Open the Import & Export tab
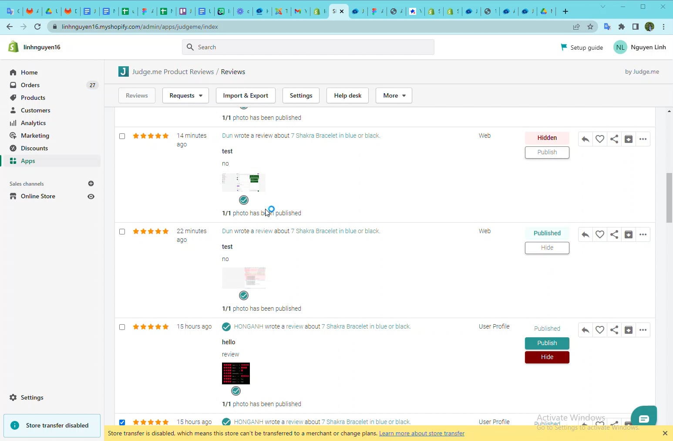The height and width of the screenshot is (441, 673). (x=246, y=95)
